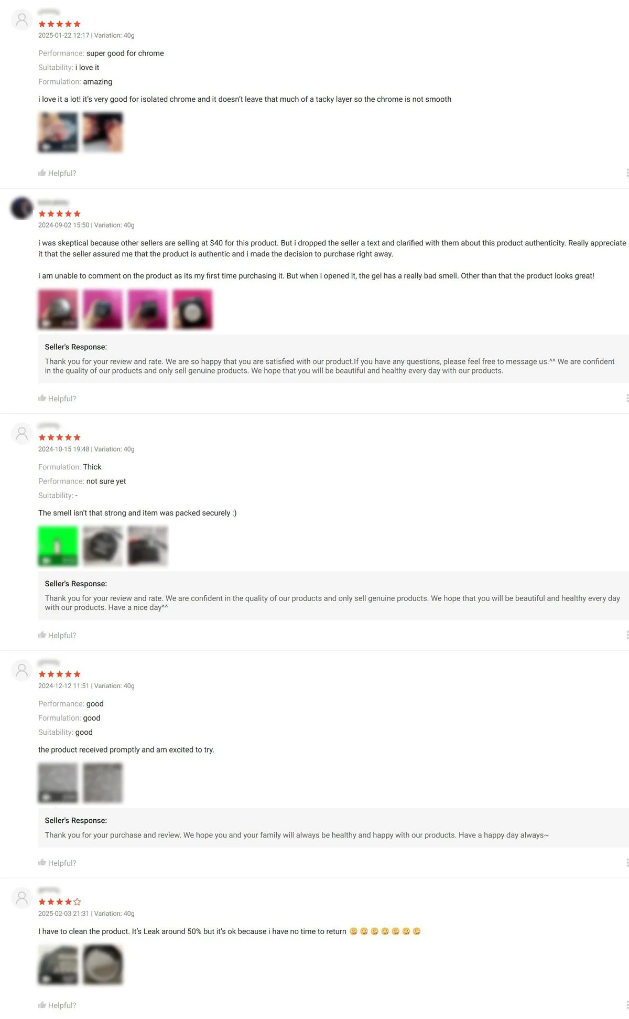
Task: Open three-dot menu on the 2024-12-12 review
Action: (627, 863)
